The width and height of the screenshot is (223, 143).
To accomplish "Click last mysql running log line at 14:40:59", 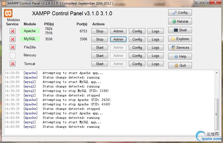I will pyautogui.click(x=52, y=127).
